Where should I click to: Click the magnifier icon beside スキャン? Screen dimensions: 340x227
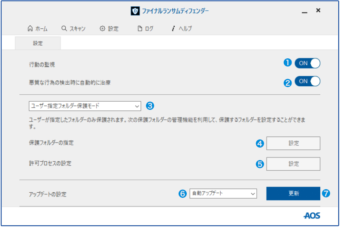64,28
